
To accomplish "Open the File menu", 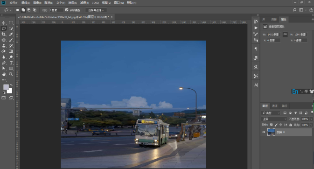I will pyautogui.click(x=14, y=3).
